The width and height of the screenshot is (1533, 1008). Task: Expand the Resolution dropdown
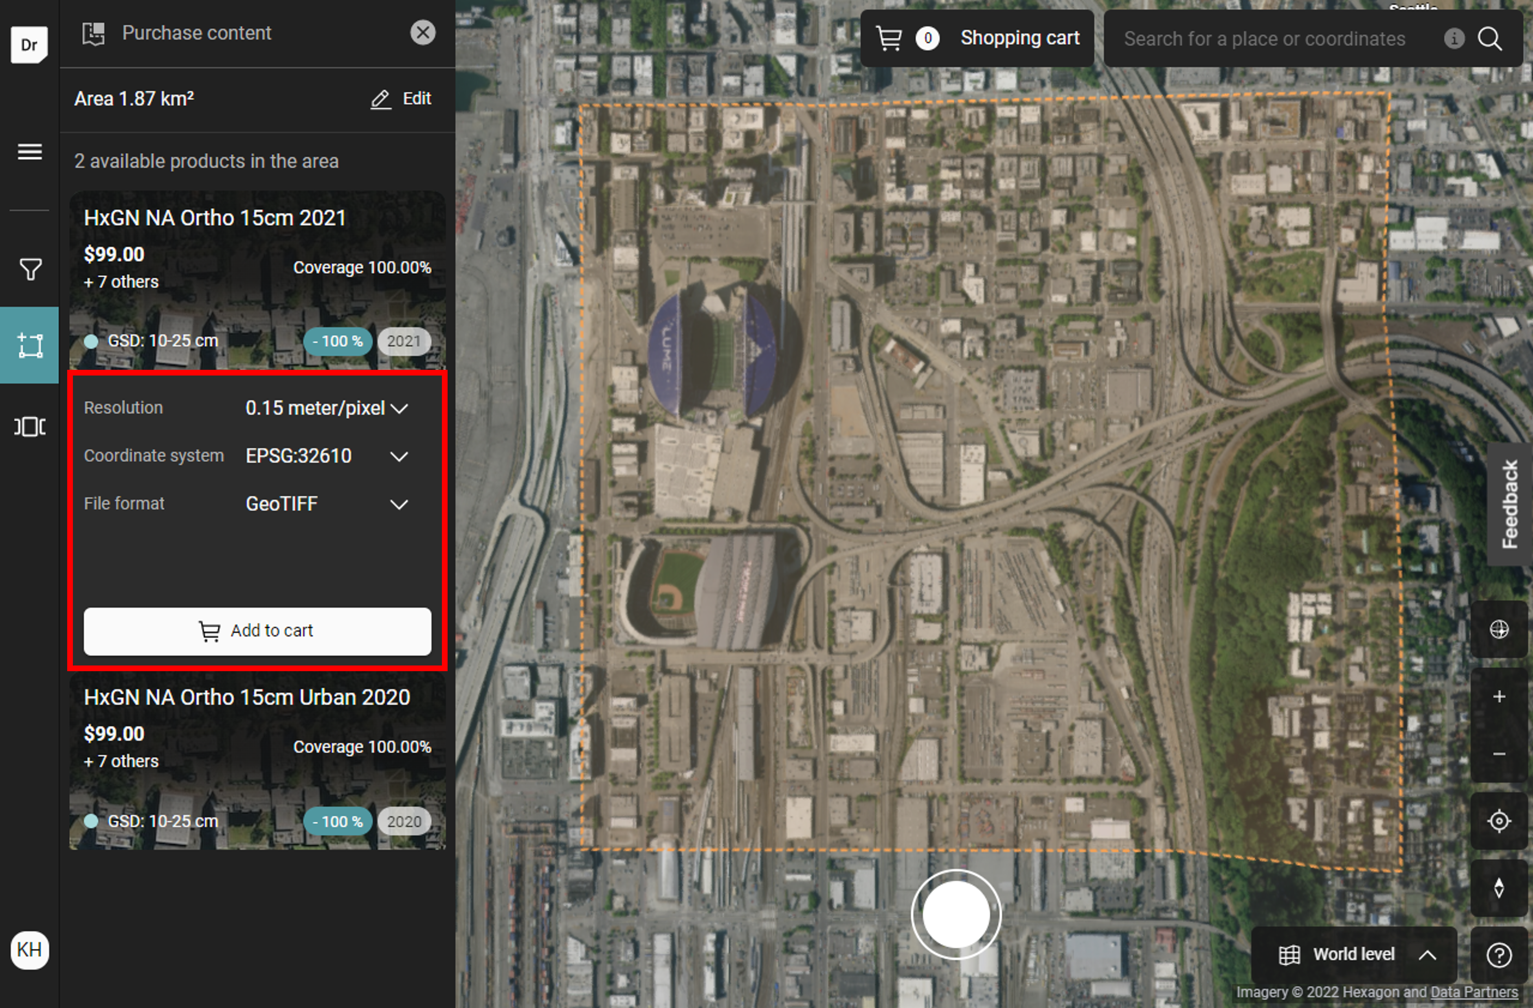tap(327, 408)
